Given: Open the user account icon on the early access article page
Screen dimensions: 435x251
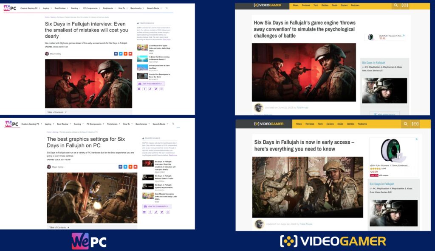Looking at the screenshot, I should point(415,124).
